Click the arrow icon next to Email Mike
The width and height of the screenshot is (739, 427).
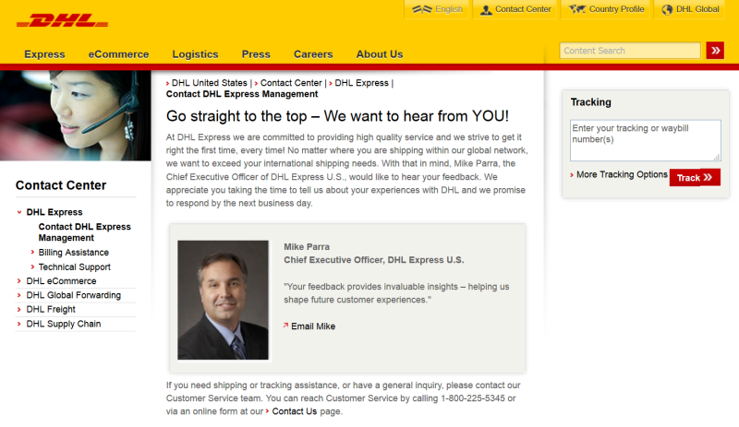[x=286, y=326]
